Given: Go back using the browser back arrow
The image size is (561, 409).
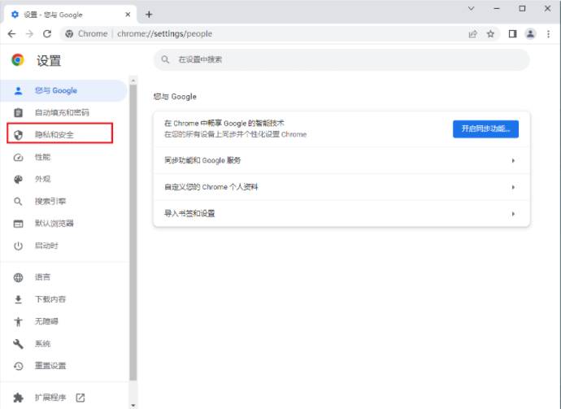Looking at the screenshot, I should point(12,33).
